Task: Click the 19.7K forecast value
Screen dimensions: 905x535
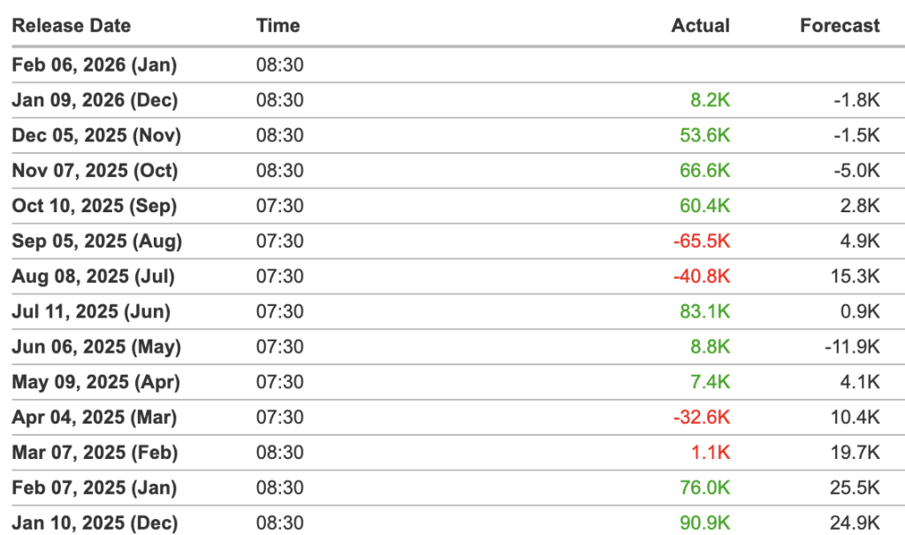Action: [x=856, y=453]
